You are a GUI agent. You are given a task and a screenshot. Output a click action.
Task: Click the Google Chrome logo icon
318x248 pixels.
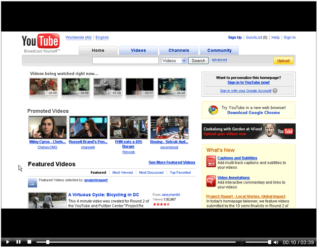213,110
